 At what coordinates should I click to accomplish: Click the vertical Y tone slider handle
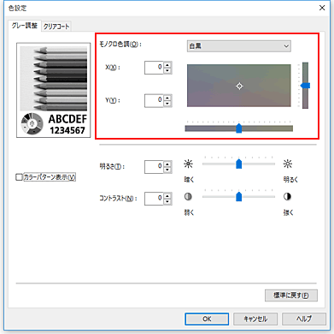click(306, 86)
